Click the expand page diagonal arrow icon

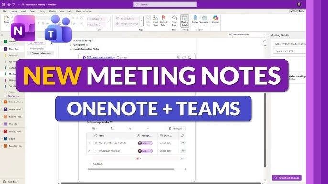tap(264, 41)
